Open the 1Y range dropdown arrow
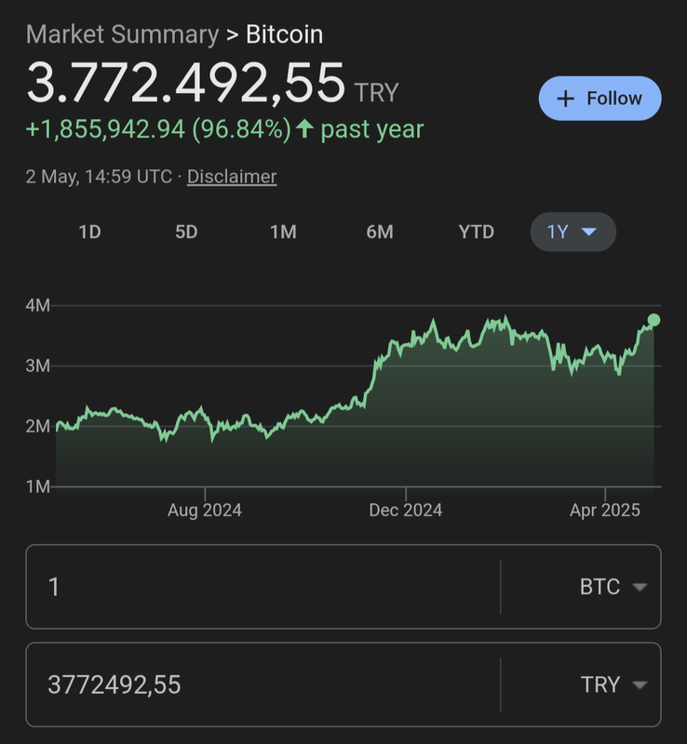This screenshot has height=744, width=687. (x=588, y=232)
